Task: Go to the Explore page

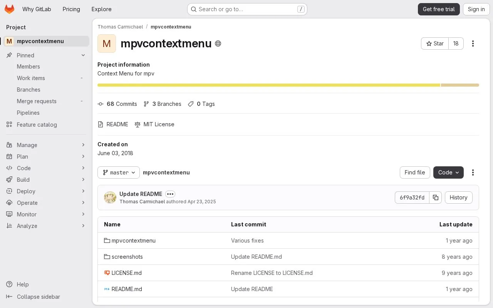Action: pos(101,9)
